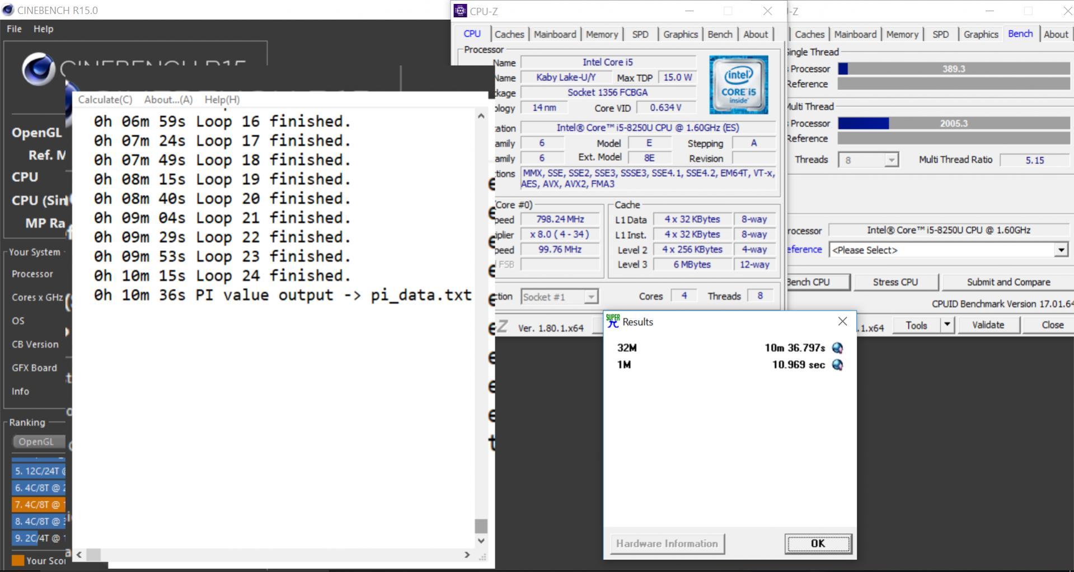Close the Super PI Results dialog

842,321
